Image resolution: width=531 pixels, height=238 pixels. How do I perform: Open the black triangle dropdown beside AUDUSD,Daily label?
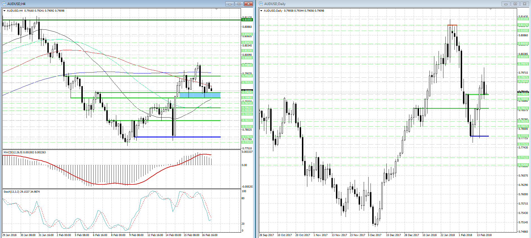click(261, 11)
